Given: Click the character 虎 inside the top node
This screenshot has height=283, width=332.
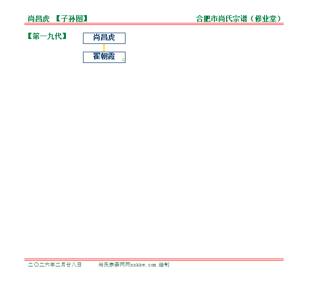Looking at the screenshot, I should pyautogui.click(x=111, y=38).
